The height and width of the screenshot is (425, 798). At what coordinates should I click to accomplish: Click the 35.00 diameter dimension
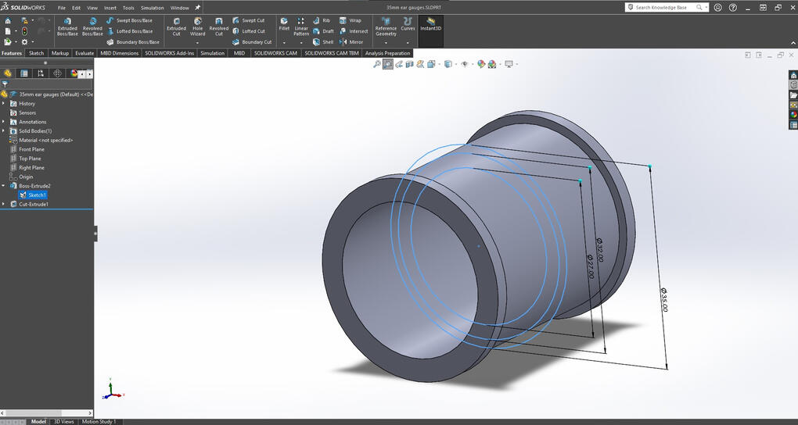pos(664,298)
